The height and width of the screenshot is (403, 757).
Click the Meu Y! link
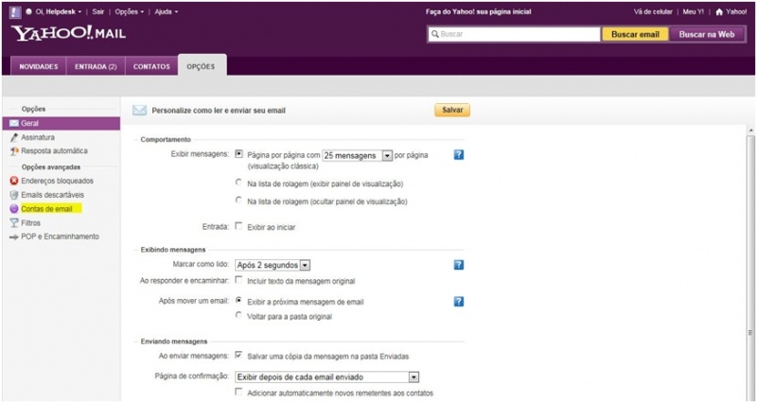[693, 12]
